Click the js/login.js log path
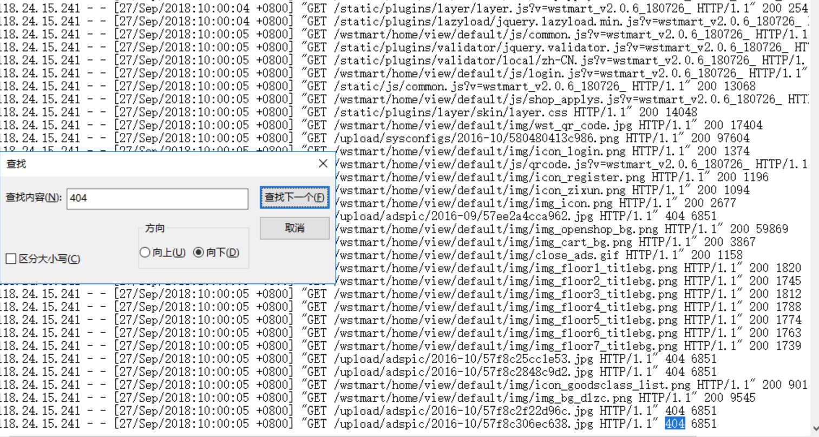819x437 pixels. click(x=538, y=73)
